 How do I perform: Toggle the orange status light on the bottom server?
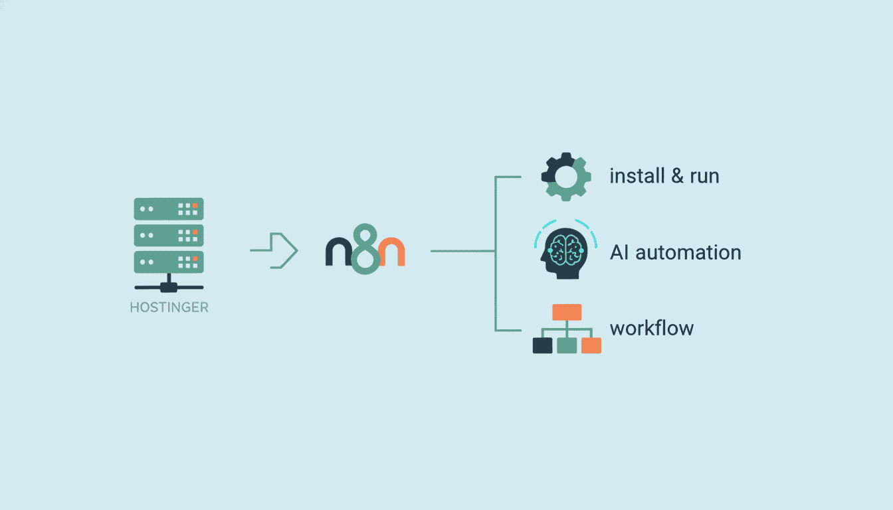195,258
